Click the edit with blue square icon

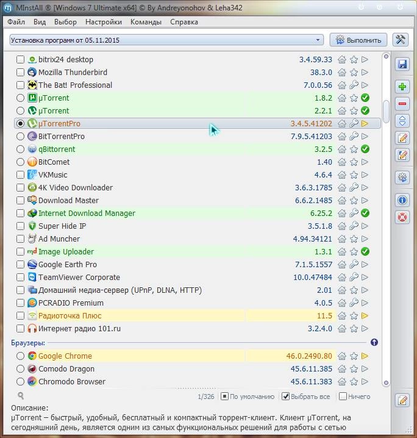click(402, 155)
